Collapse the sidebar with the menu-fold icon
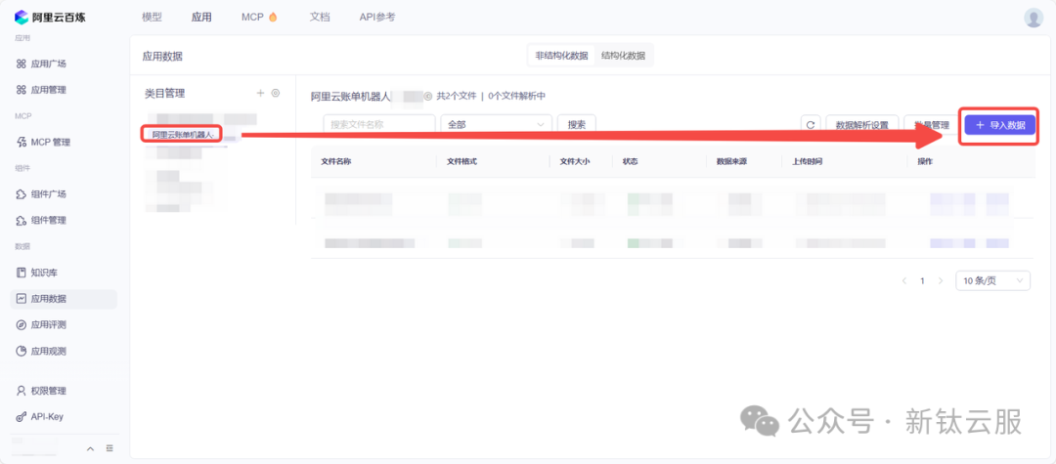The width and height of the screenshot is (1056, 464). pos(110,448)
